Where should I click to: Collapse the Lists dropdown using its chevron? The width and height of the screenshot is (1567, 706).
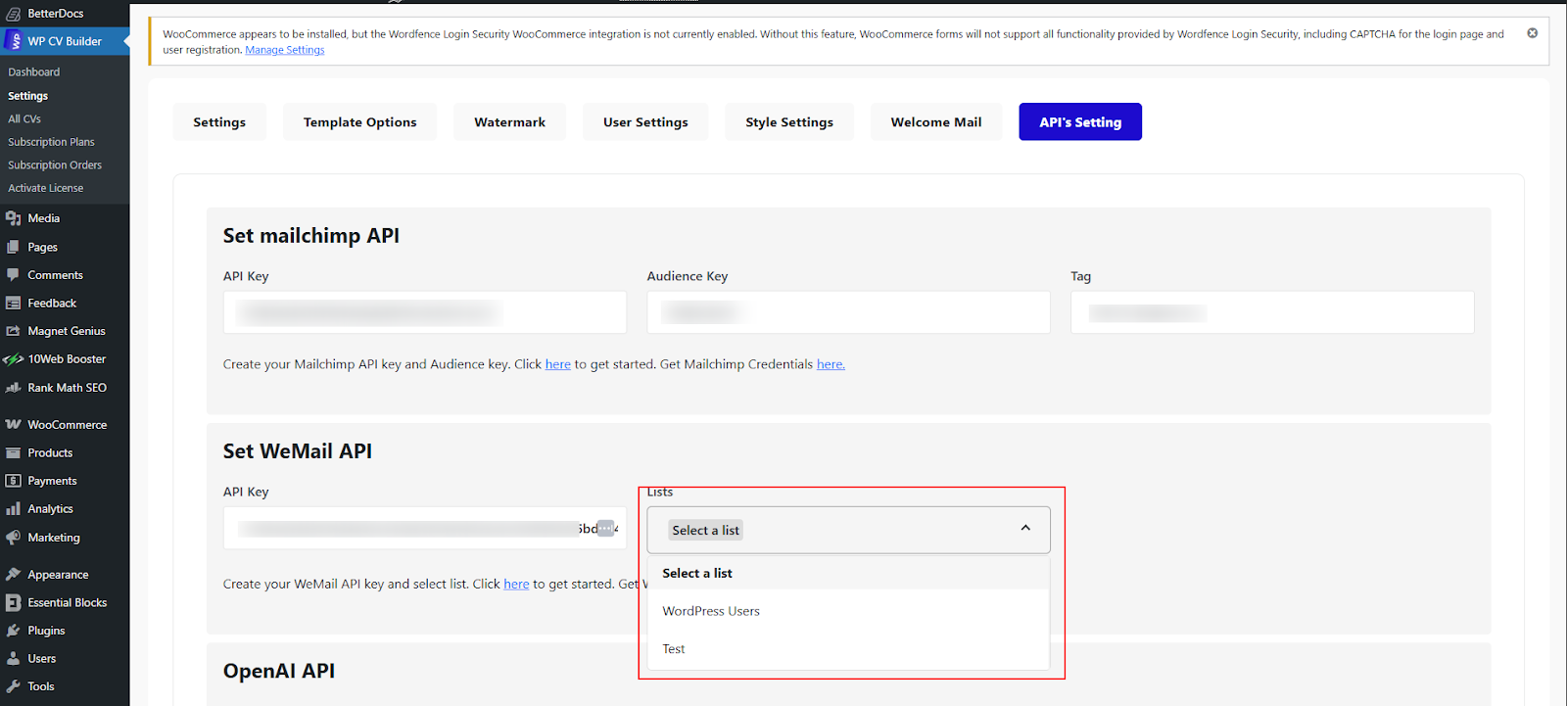click(1025, 528)
